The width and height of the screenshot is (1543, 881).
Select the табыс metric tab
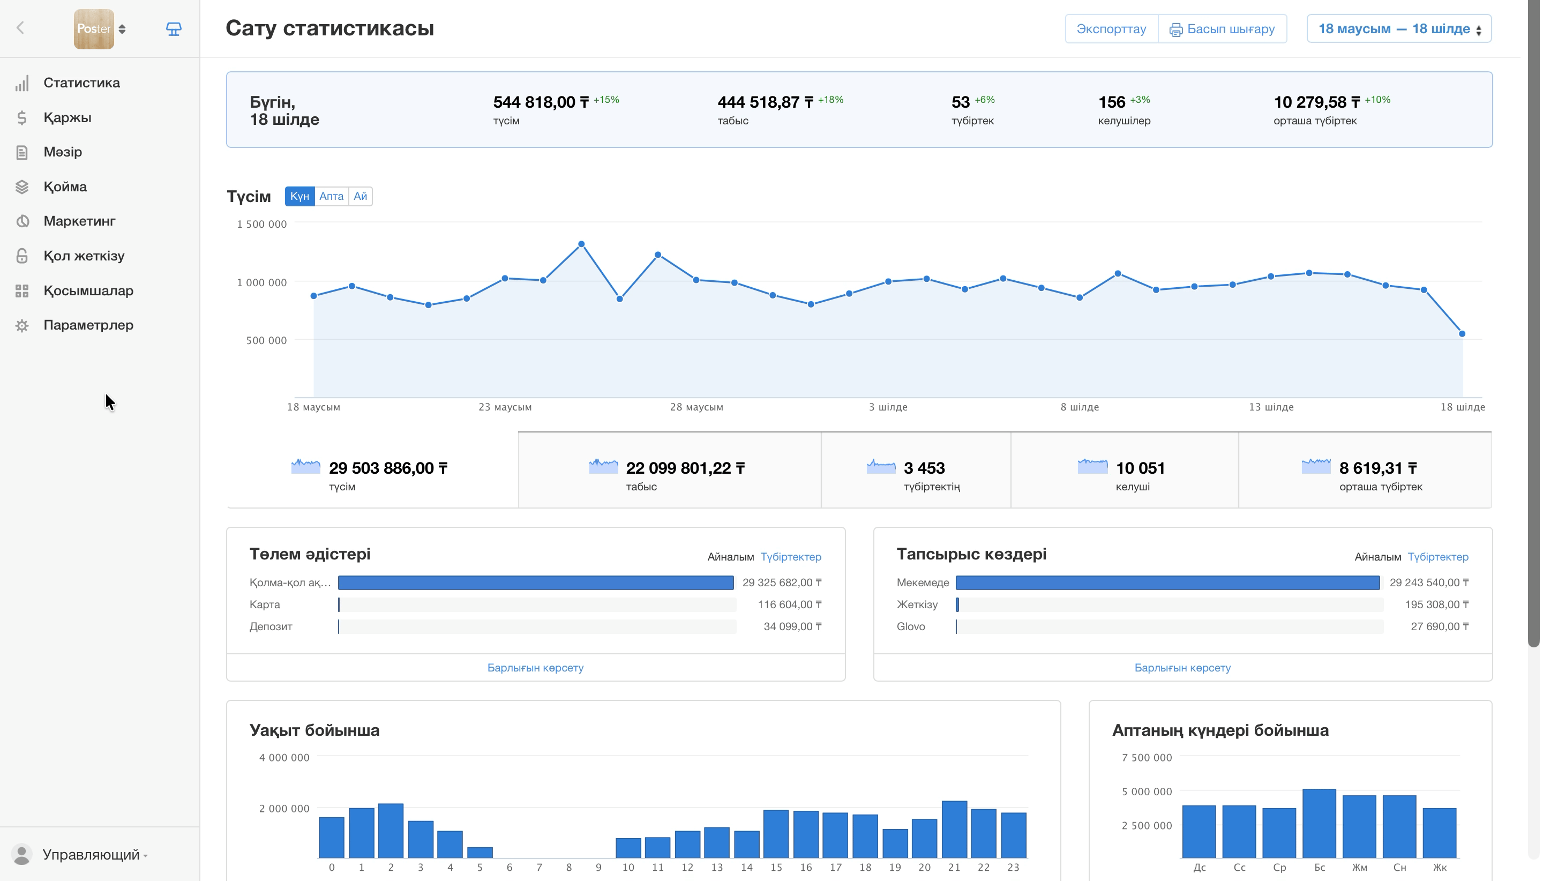pyautogui.click(x=669, y=471)
